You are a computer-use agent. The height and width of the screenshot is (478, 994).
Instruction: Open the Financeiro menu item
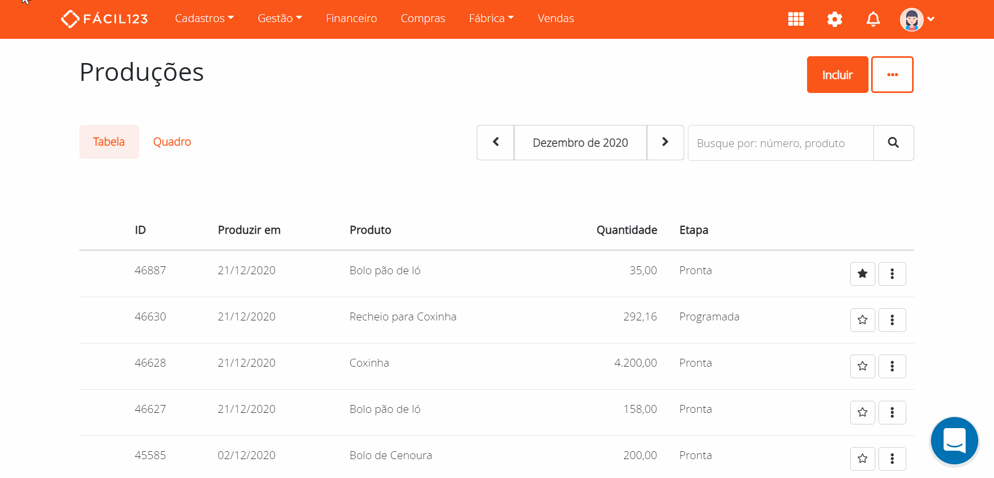coord(351,18)
